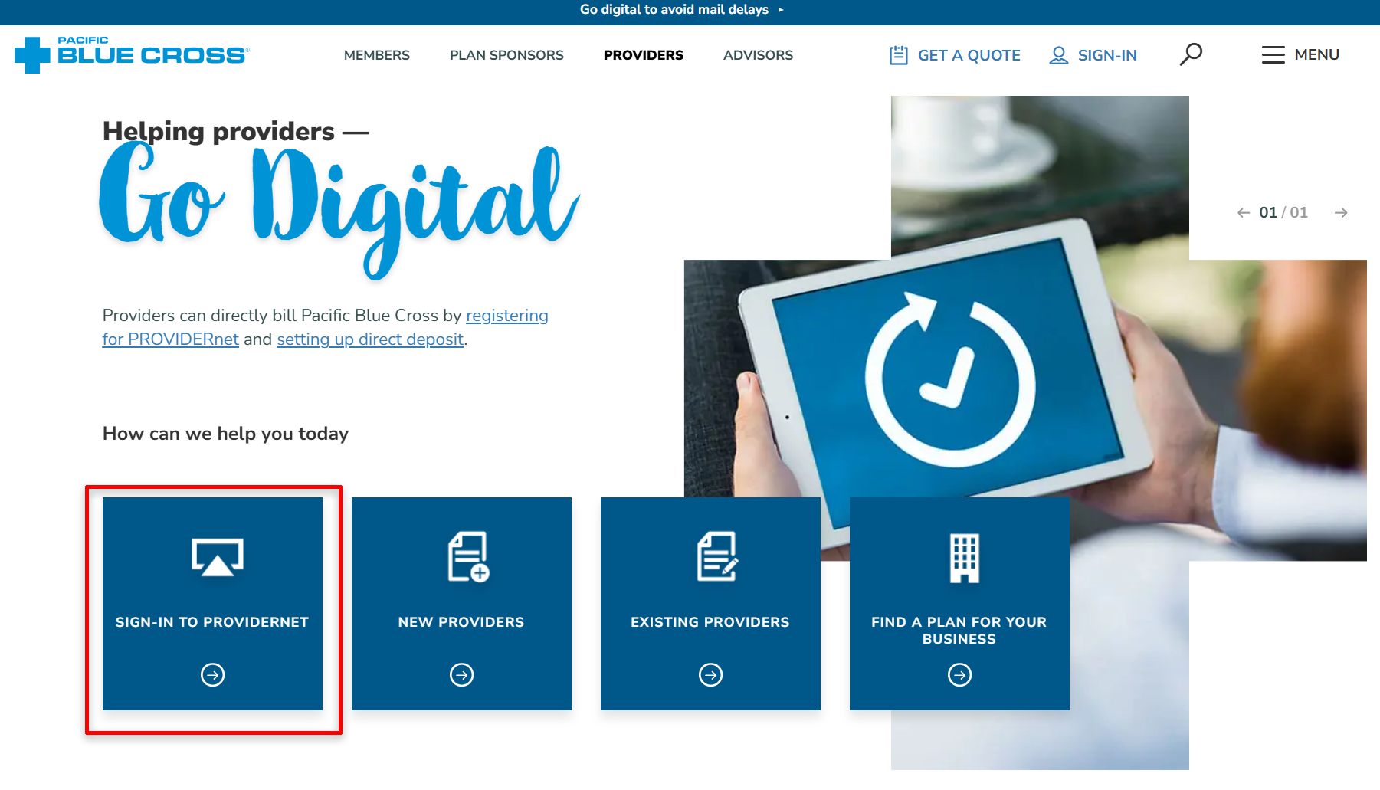Click the building icon for business plans
The width and height of the screenshot is (1380, 790).
[x=965, y=558]
